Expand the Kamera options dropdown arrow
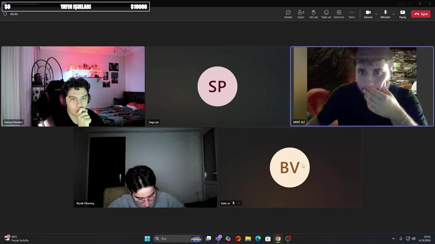Screen dimensions: 435x244 [x=376, y=14]
